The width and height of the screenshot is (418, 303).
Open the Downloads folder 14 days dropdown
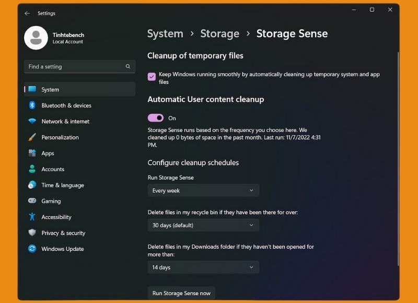[203, 267]
